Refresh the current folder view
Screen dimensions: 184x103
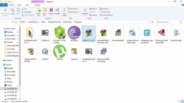(152, 22)
